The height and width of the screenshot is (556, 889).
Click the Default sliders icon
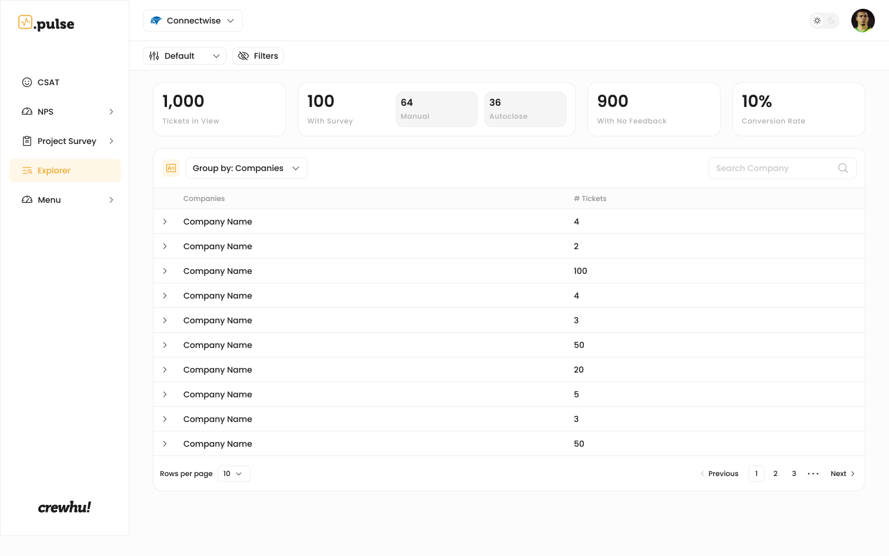click(x=154, y=56)
